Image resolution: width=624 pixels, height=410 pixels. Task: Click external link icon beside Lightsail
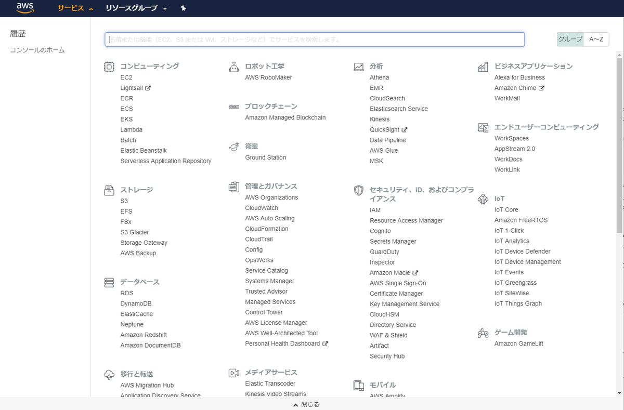pyautogui.click(x=148, y=88)
